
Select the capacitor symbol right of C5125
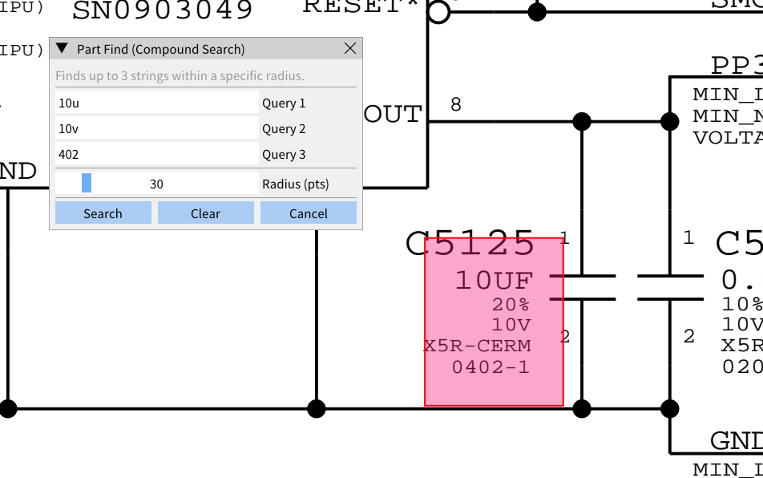click(669, 287)
